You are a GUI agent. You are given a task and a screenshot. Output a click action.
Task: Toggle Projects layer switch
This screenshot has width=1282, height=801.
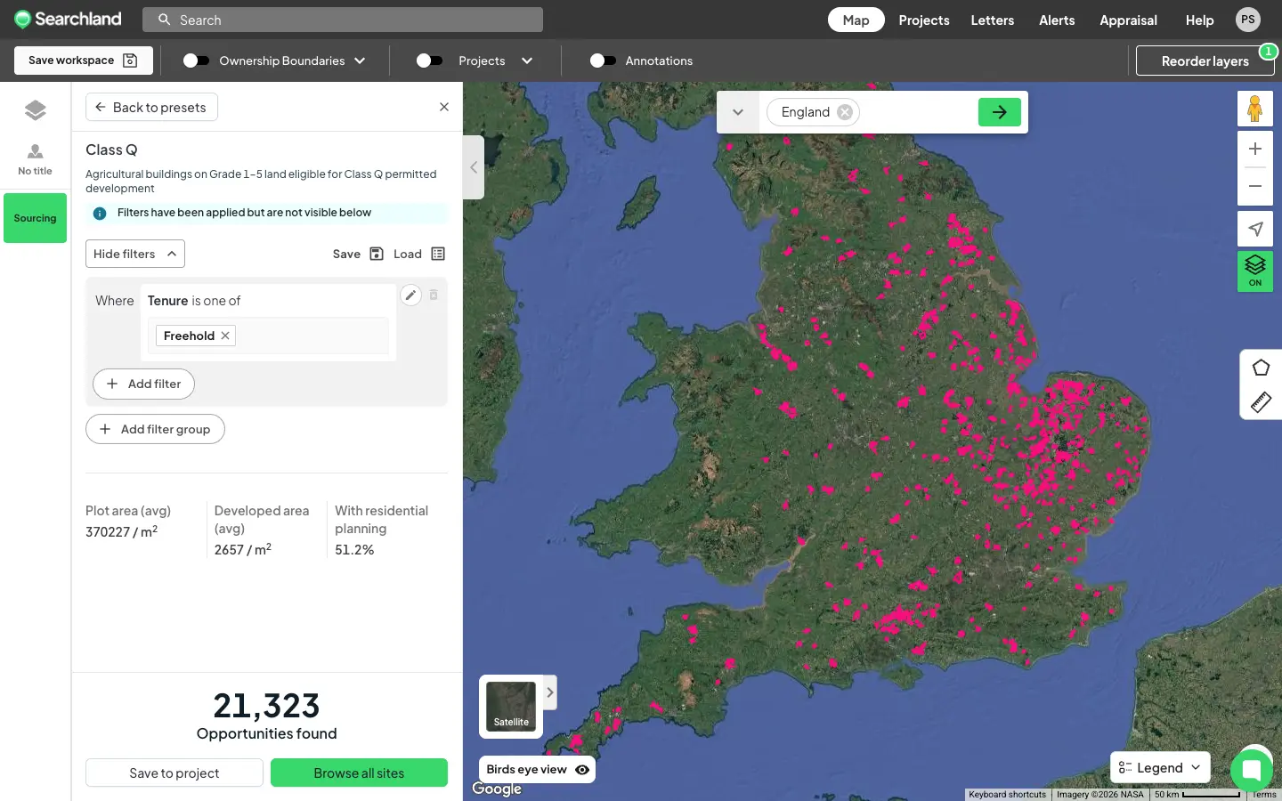(x=429, y=61)
